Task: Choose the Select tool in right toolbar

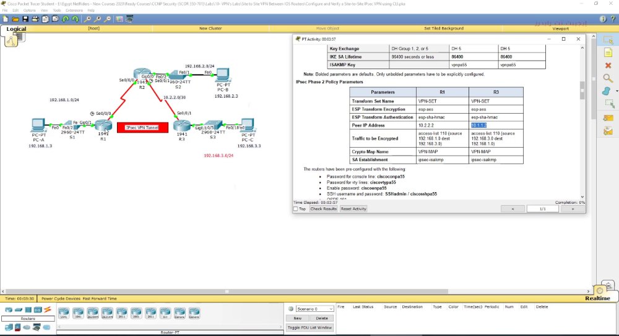Action: 608,40
